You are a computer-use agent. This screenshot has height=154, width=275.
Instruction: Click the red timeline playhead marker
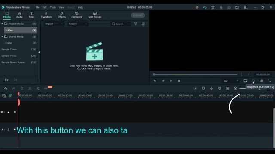click(x=18, y=102)
